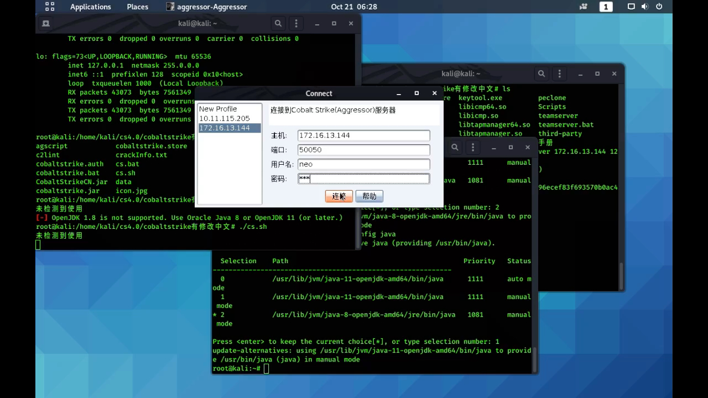The width and height of the screenshot is (708, 398).
Task: Click the cobaltstrike.jar filename in terminal
Action: coord(67,191)
